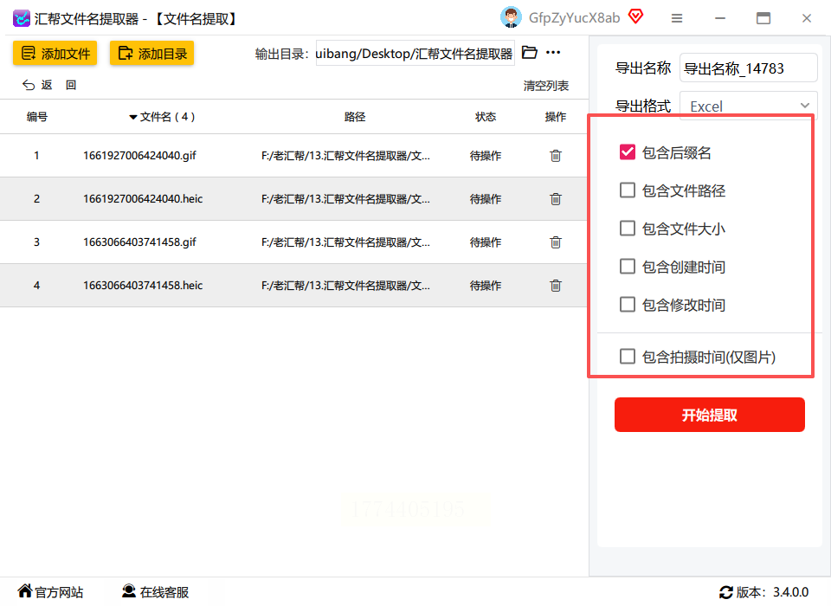The image size is (831, 606).
Task: Delete row 1661927006424040.gif via trash icon
Action: pyautogui.click(x=556, y=156)
